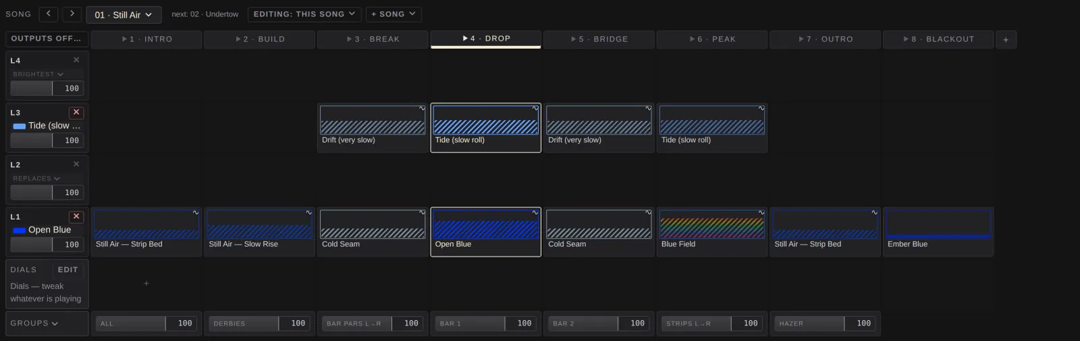Select Tide (slow roll) cell under DROP
Viewport: 1080px width, 341px height.
[x=486, y=128]
